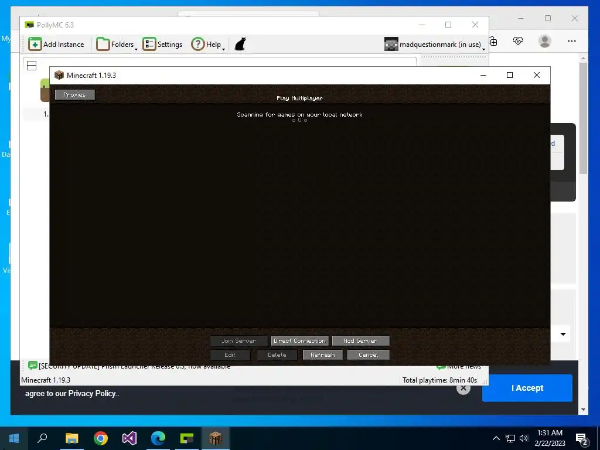The image size is (600, 450).
Task: Click the Edit server button
Action: click(x=230, y=354)
